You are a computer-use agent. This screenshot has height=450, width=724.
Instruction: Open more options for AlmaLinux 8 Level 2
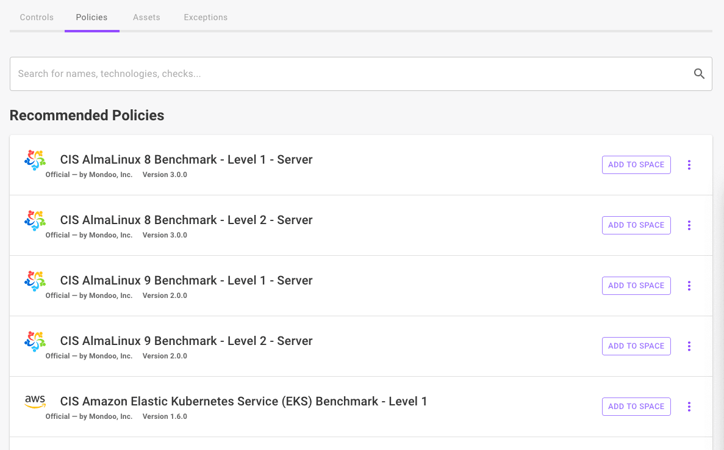[689, 225]
